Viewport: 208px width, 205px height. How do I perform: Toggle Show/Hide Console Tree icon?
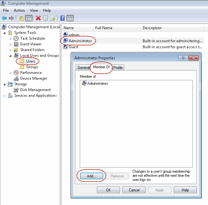tap(28, 18)
